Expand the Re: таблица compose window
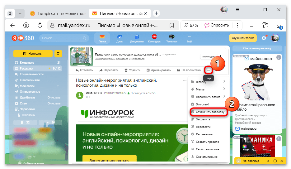 tap(275, 161)
